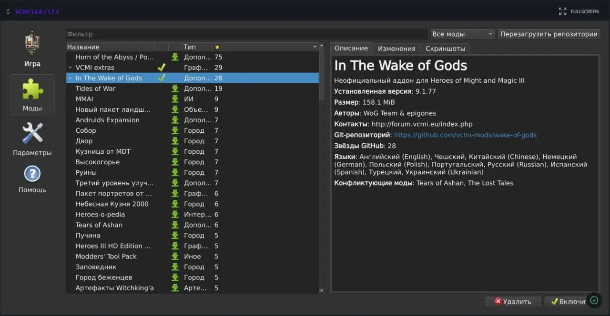Select the Horn of the Abyss row
The width and height of the screenshot is (610, 316).
(193, 57)
